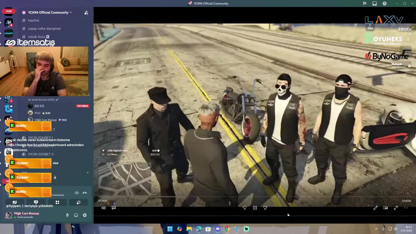Click the plus icon to create a channel
Screen dimensions: 416x234
pyautogui.click(x=87, y=173)
